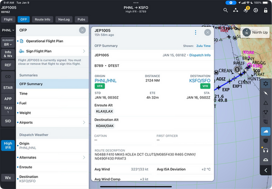The width and height of the screenshot is (272, 189).
Task: Open satellite alerts icon with warning badge
Action: point(246,10)
